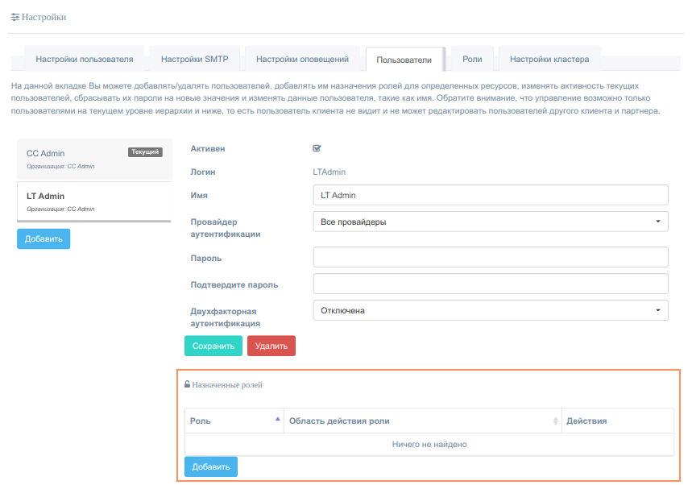Click Добавить button under user list
Screen dimensions: 692x485
pos(44,238)
